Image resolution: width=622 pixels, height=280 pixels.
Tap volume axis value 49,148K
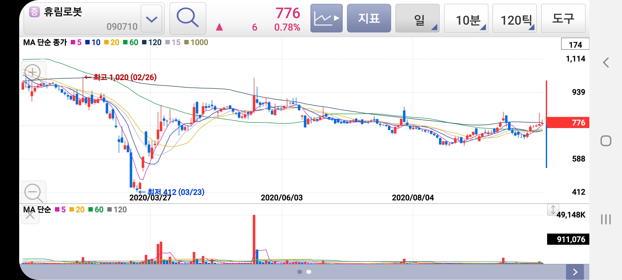571,215
